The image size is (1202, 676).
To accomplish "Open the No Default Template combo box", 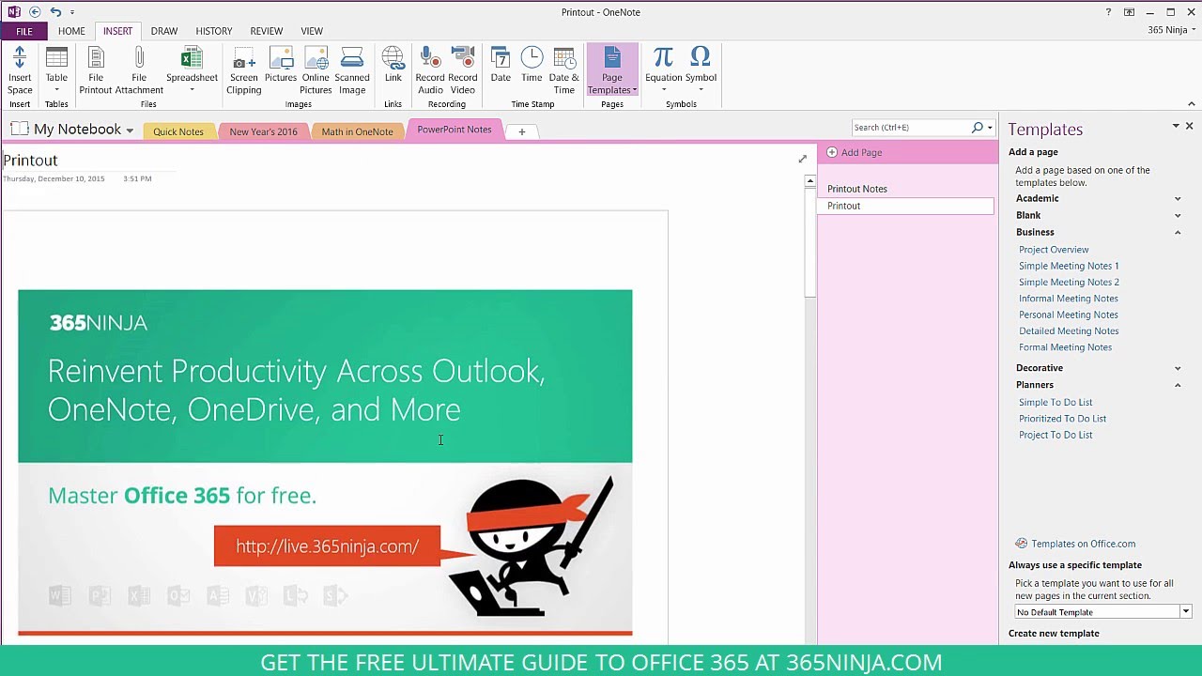I will point(1102,612).
